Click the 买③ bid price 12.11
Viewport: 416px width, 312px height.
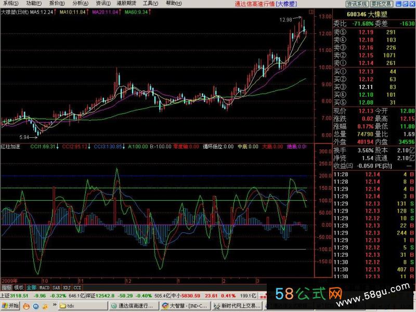click(x=366, y=87)
